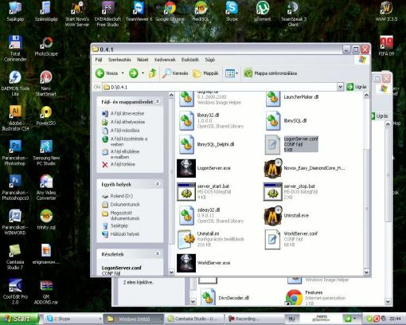Select the libmySQL.dll file icon

(x=273, y=121)
